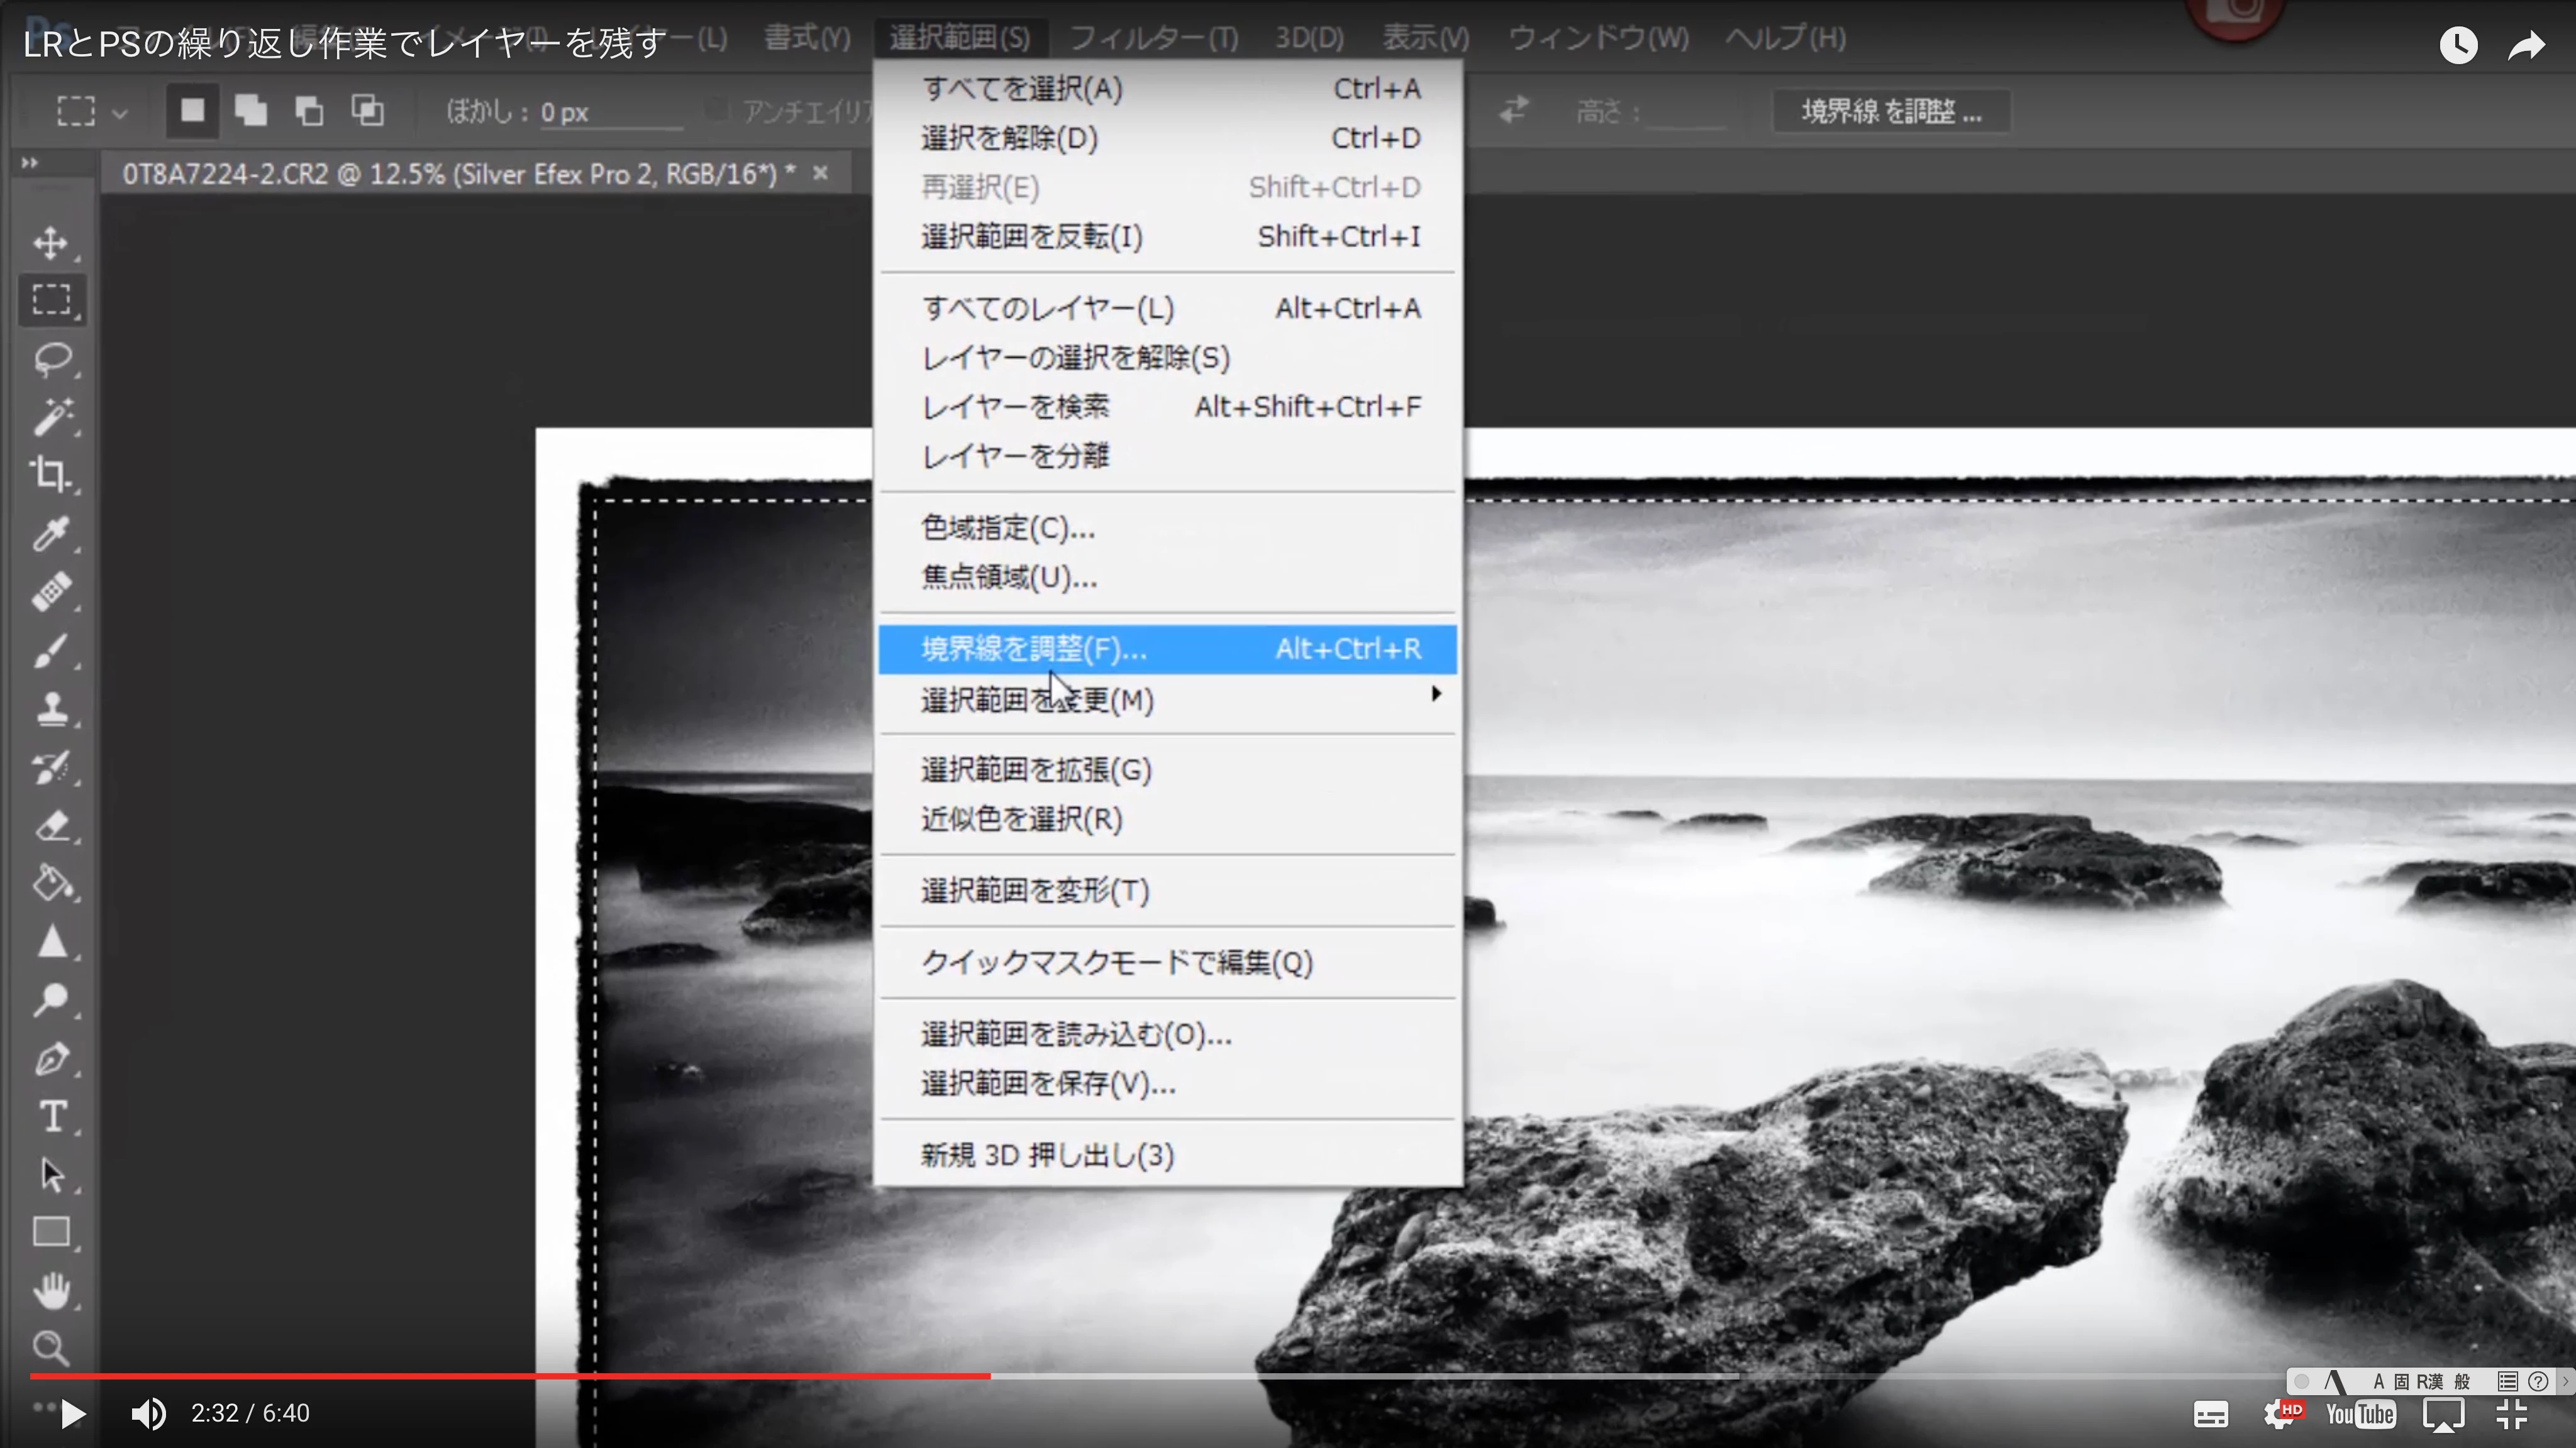Image resolution: width=2576 pixels, height=1448 pixels.
Task: Choose 選択範囲を反転(I) menu entry
Action: coord(1167,237)
